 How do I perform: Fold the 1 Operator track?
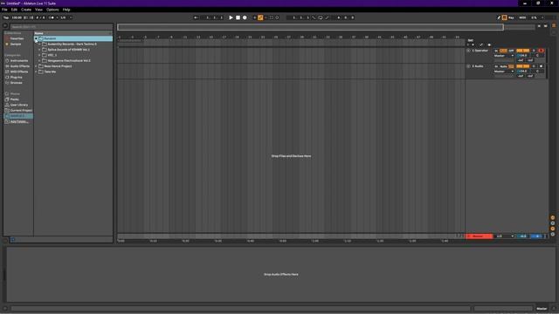click(x=468, y=51)
